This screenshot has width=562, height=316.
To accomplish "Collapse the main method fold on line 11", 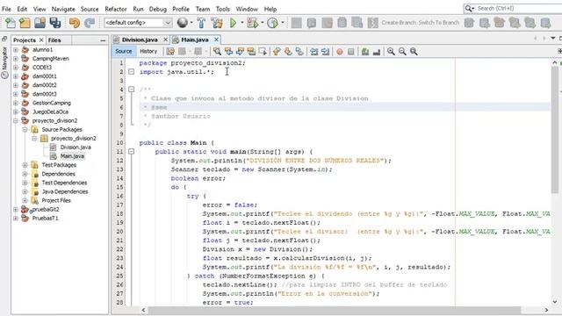I will click(x=132, y=152).
